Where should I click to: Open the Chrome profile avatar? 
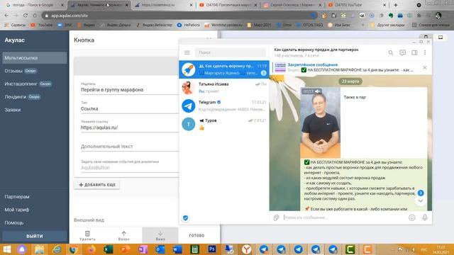pos(438,16)
